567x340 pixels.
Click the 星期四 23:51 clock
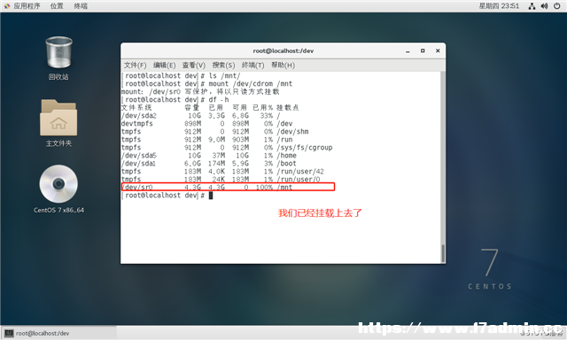coord(499,6)
